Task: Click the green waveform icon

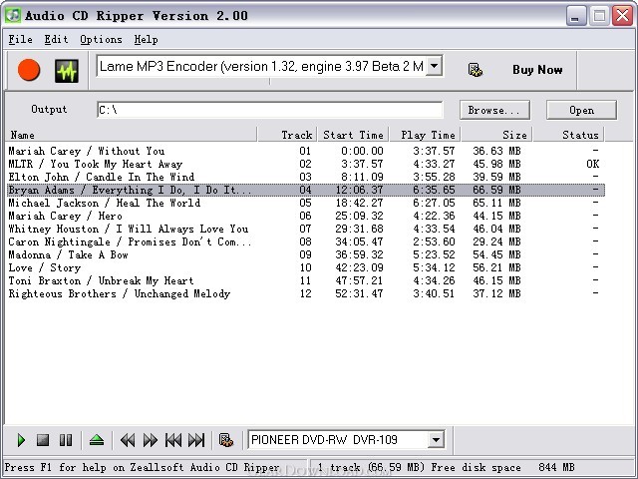Action: (x=67, y=71)
